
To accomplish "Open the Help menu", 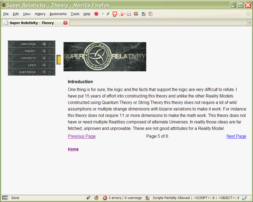I will tap(87, 14).
